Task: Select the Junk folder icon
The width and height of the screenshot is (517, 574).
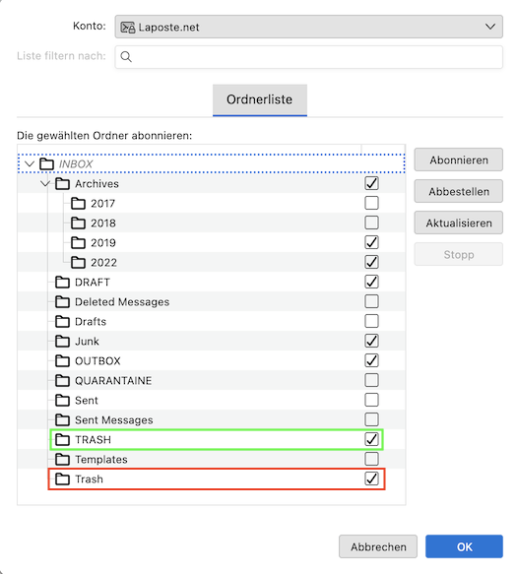Action: (62, 342)
